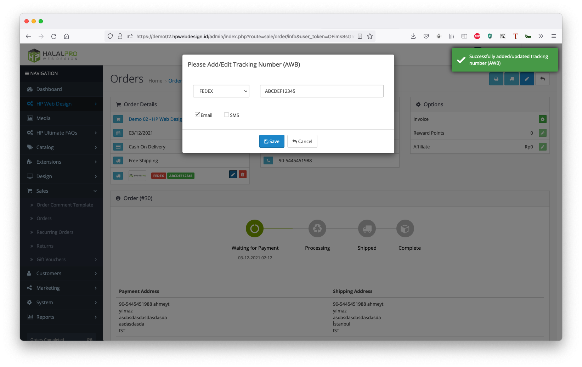Save the tracking number
This screenshot has width=582, height=367.
point(272,141)
